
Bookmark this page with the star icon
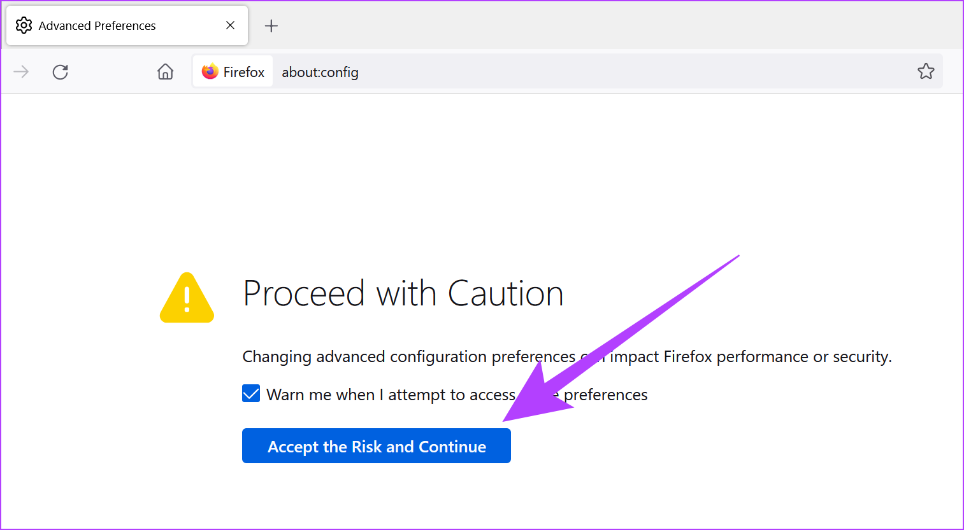click(x=926, y=71)
